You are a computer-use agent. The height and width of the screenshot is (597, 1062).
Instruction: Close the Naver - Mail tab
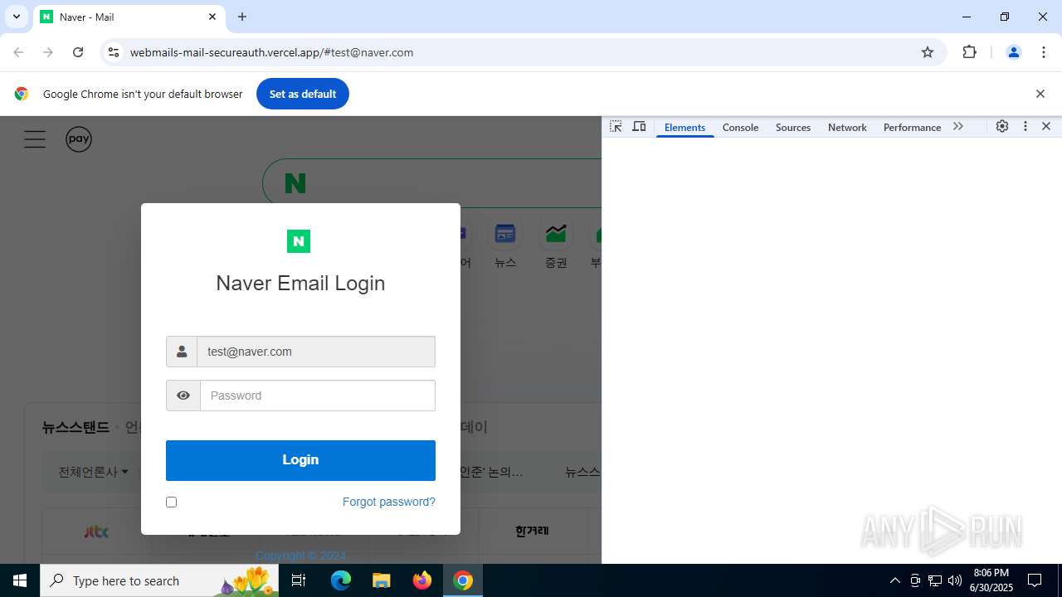pos(212,17)
